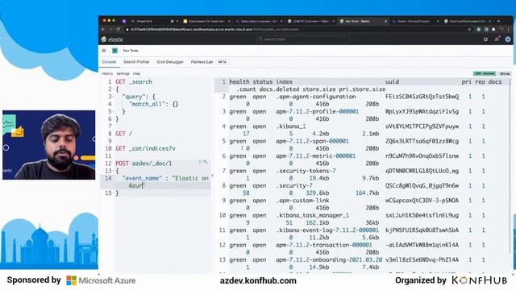Click the 'health status index' output header
Image resolution: width=516 pixels, height=290 pixels.
pos(261,81)
